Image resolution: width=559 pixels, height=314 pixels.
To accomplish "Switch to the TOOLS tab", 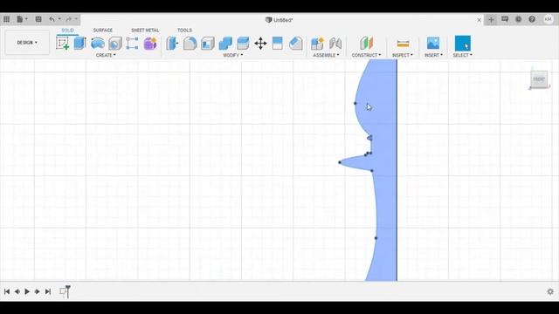I will coord(184,31).
